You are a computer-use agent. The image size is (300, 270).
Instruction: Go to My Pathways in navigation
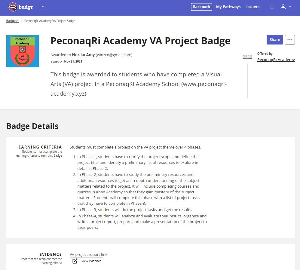coord(228,7)
